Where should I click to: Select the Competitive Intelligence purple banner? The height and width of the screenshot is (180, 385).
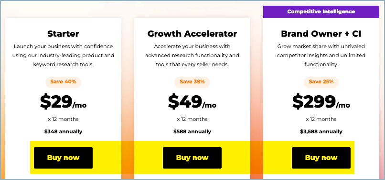pyautogui.click(x=321, y=12)
